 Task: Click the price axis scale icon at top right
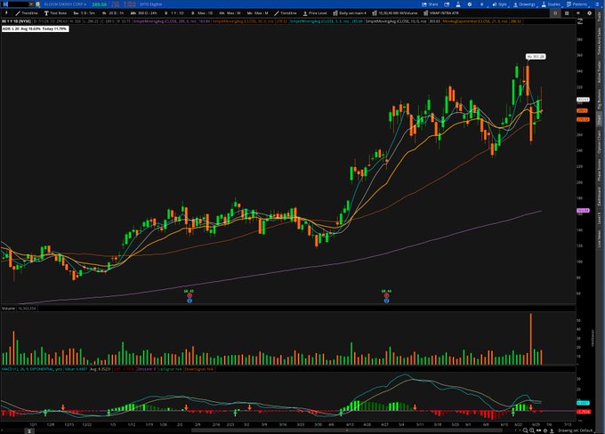(x=580, y=21)
